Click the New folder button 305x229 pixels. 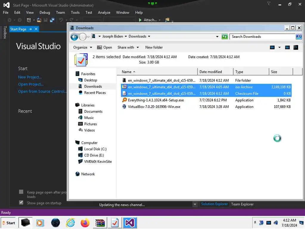pos(154,47)
